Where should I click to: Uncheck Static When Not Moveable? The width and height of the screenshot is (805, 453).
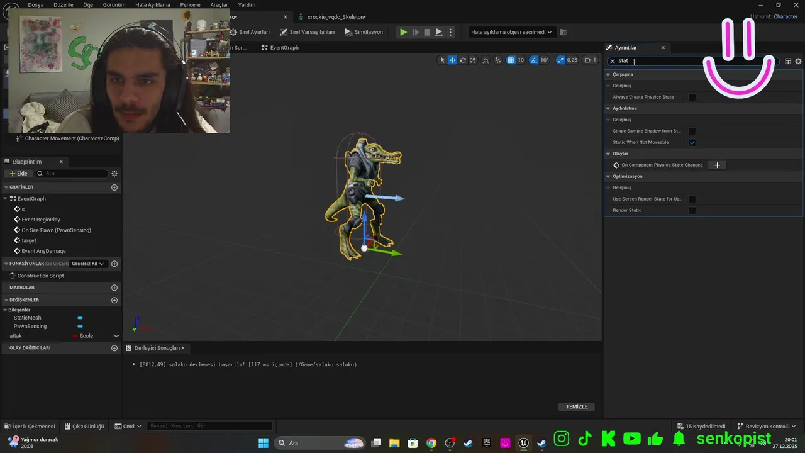(692, 142)
